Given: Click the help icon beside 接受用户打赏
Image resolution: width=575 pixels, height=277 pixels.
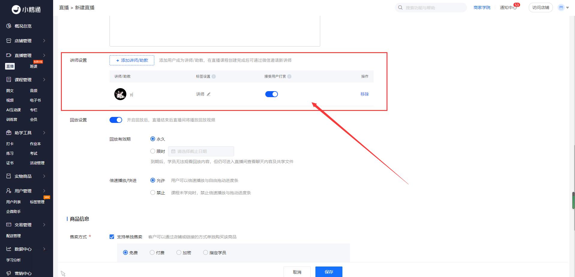Looking at the screenshot, I should point(289,76).
